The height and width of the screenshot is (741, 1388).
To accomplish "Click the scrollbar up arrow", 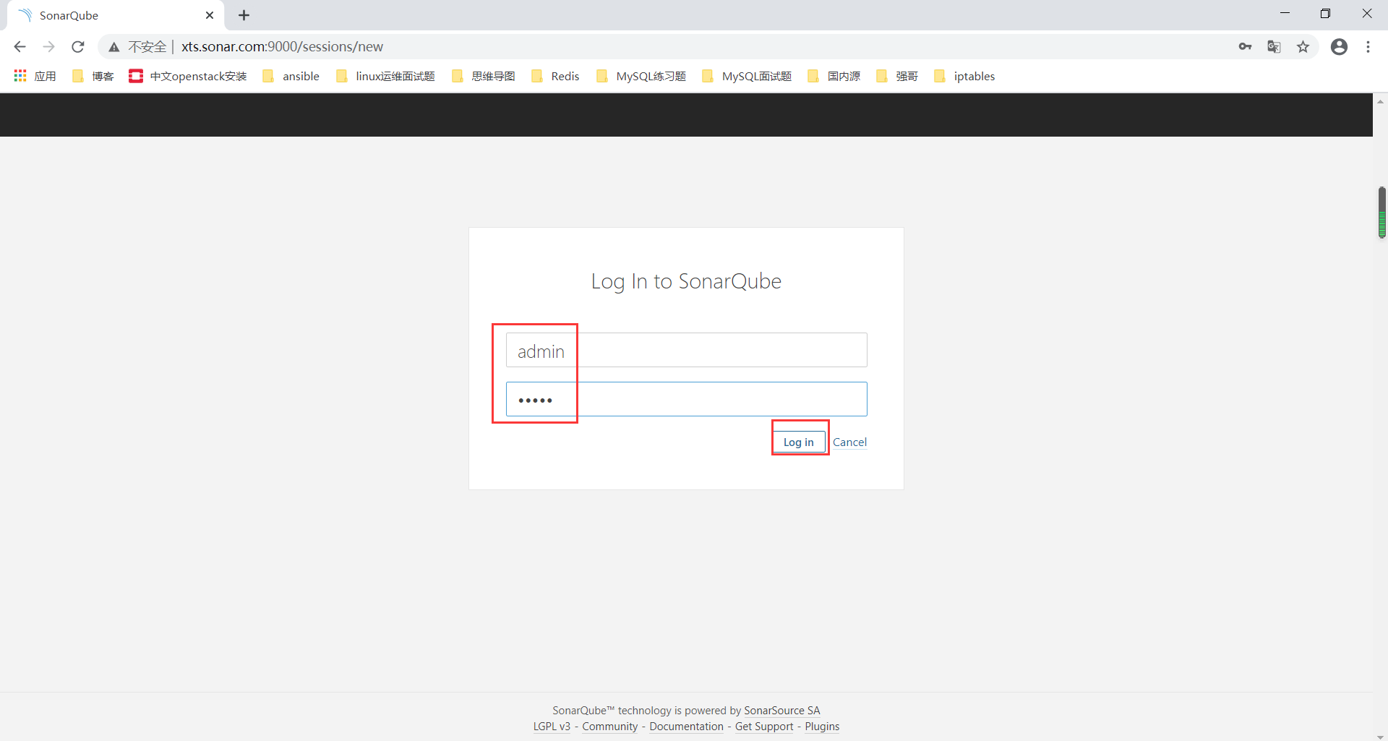I will 1381,101.
